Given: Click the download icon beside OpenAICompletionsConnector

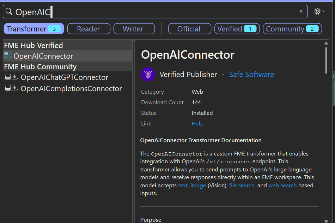Looking at the screenshot, I should point(14,88).
